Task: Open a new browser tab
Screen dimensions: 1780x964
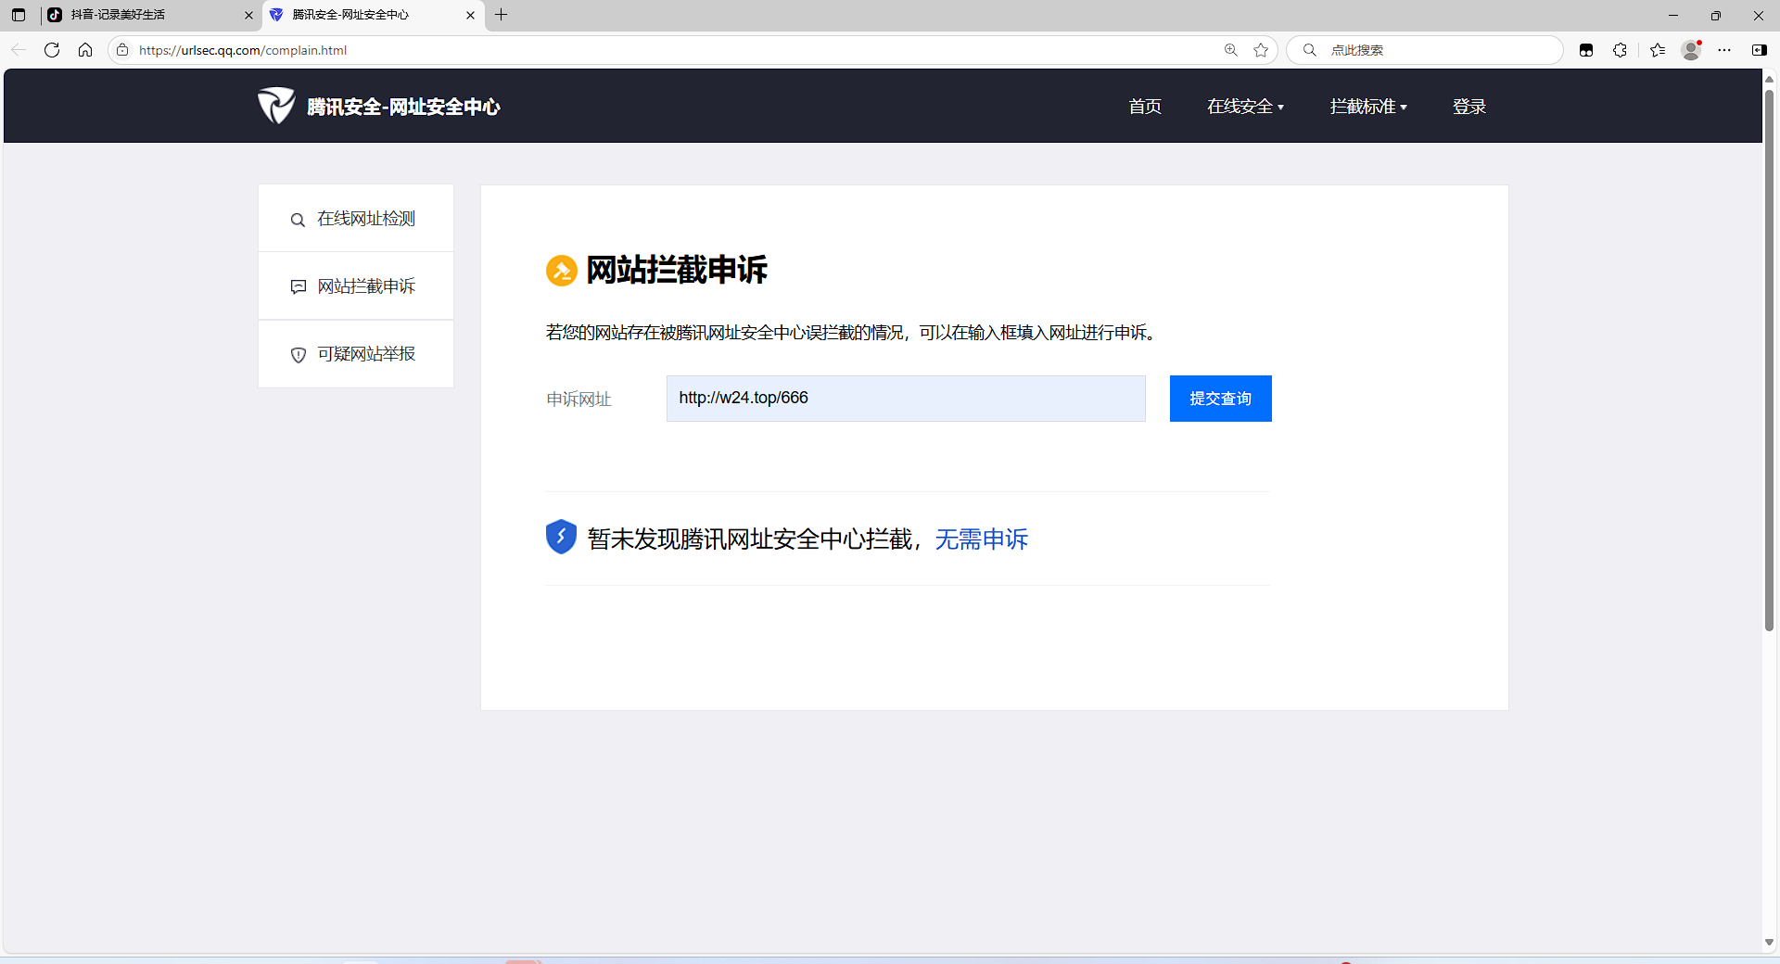Action: [502, 15]
